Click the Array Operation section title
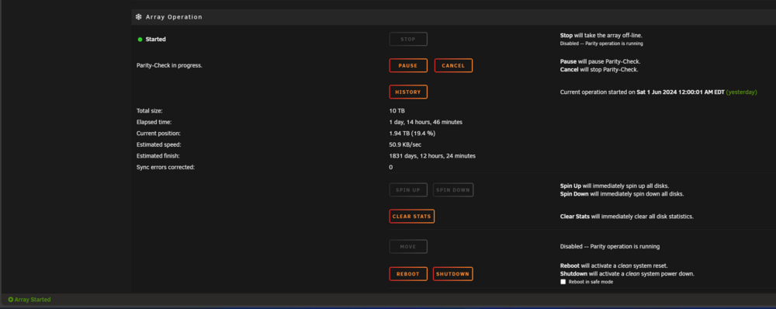 (x=174, y=17)
